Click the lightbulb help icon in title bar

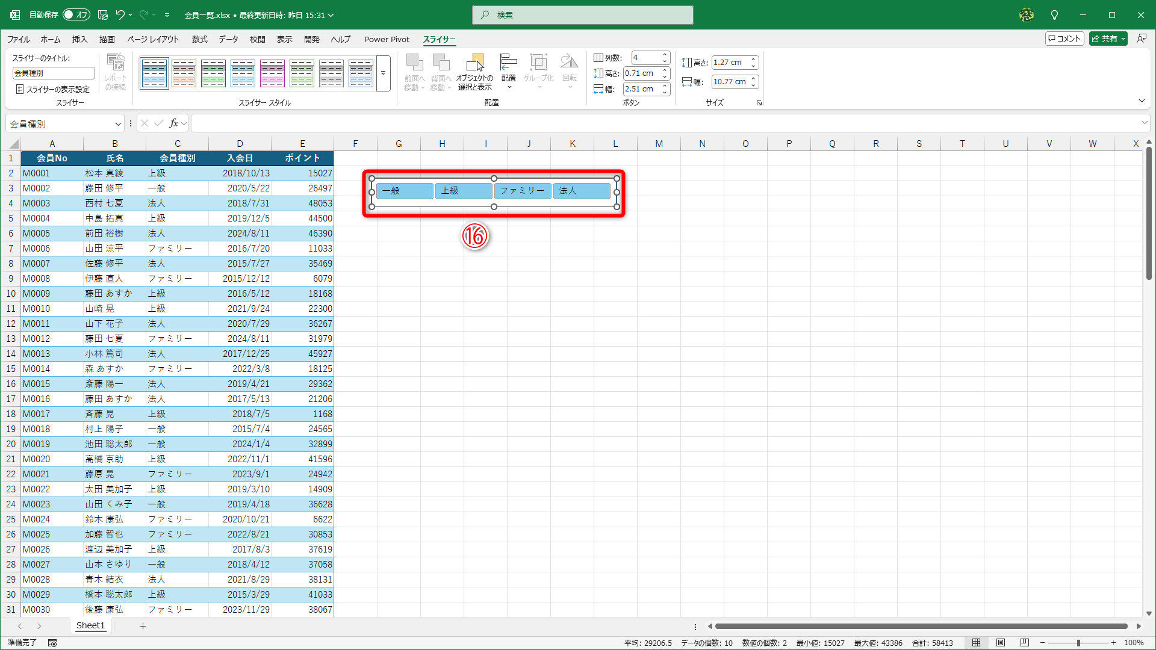[1054, 15]
